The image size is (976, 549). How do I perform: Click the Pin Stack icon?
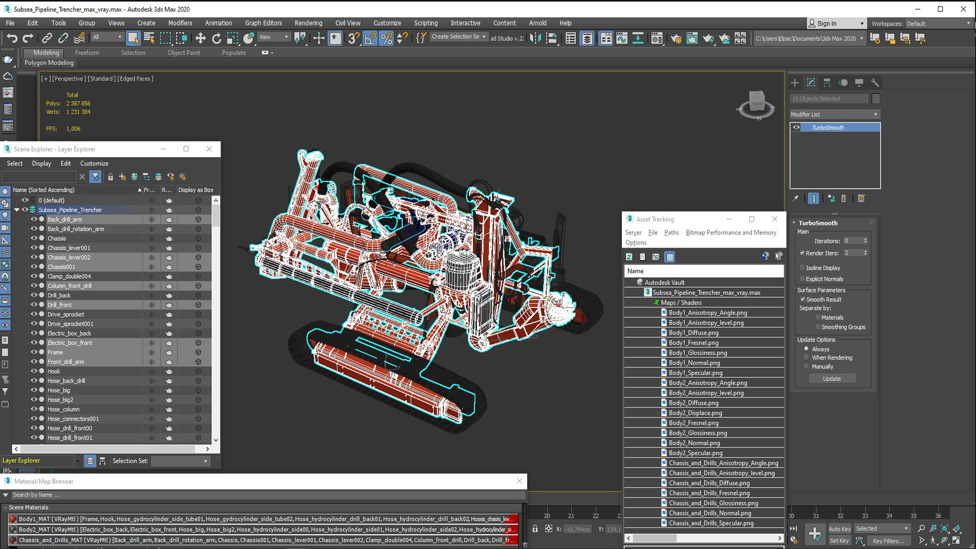point(796,199)
